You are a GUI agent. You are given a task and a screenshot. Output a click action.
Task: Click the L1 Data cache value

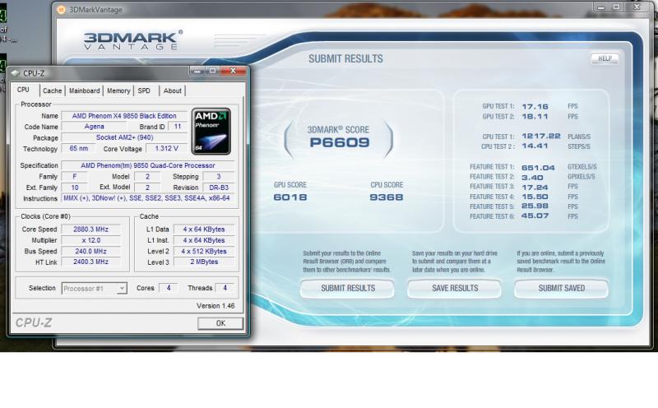click(204, 229)
